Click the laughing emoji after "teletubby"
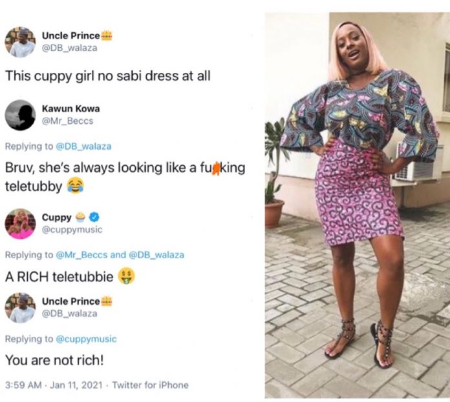 [77, 186]
